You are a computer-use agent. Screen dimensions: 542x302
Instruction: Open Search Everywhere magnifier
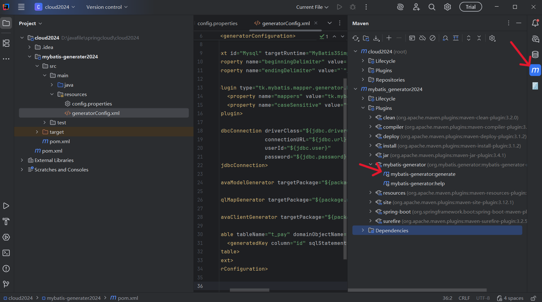pyautogui.click(x=432, y=7)
